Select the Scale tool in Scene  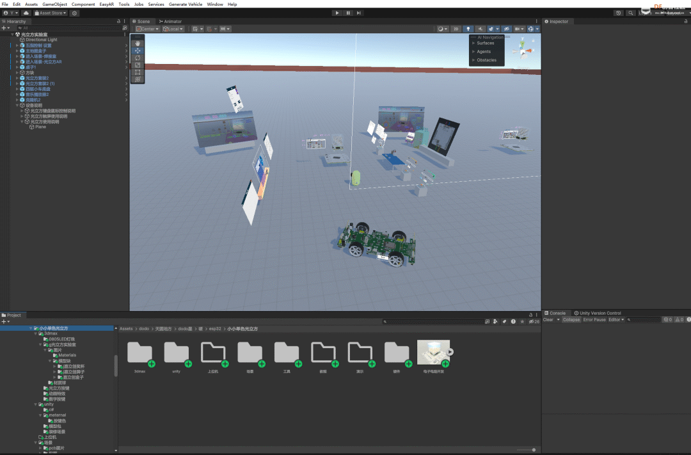pos(138,65)
